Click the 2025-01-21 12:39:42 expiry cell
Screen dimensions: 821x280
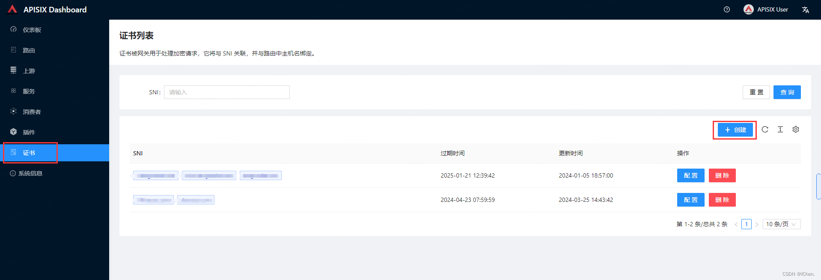[x=467, y=175]
